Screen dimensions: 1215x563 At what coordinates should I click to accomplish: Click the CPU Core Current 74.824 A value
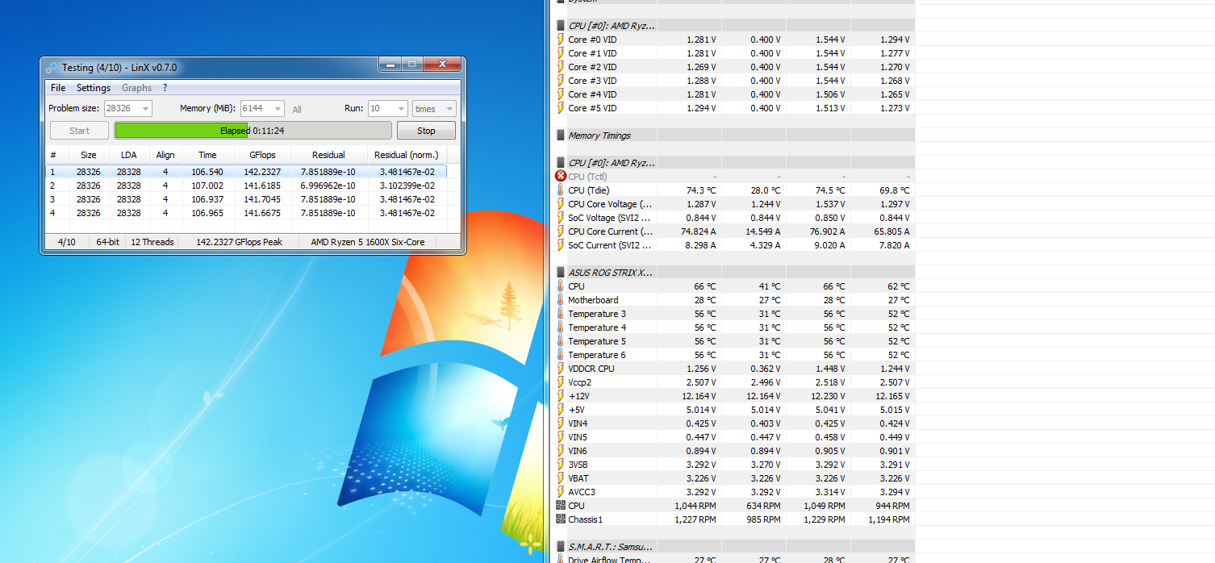point(698,231)
